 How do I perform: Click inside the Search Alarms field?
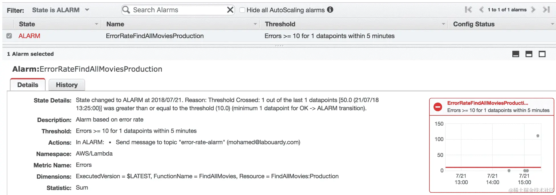point(177,10)
